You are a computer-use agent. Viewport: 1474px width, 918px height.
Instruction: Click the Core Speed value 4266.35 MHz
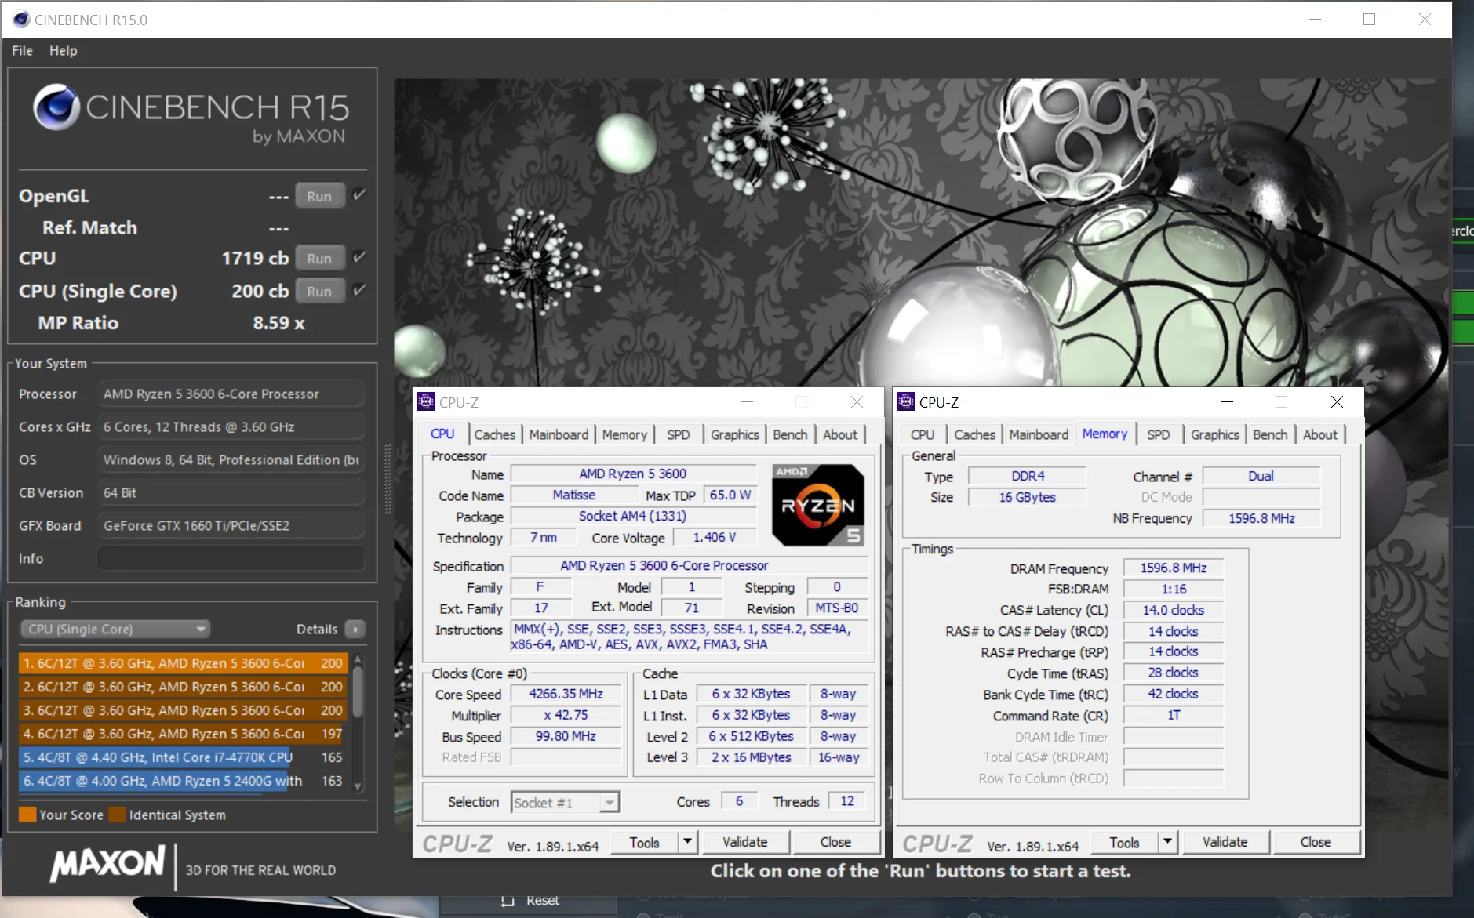(566, 694)
